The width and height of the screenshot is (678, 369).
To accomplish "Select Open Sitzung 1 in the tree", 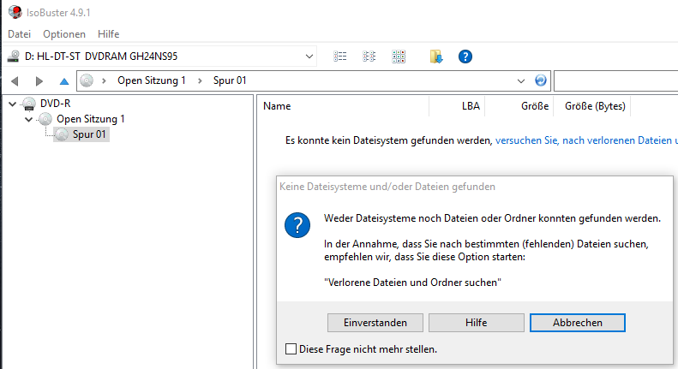I will (90, 119).
